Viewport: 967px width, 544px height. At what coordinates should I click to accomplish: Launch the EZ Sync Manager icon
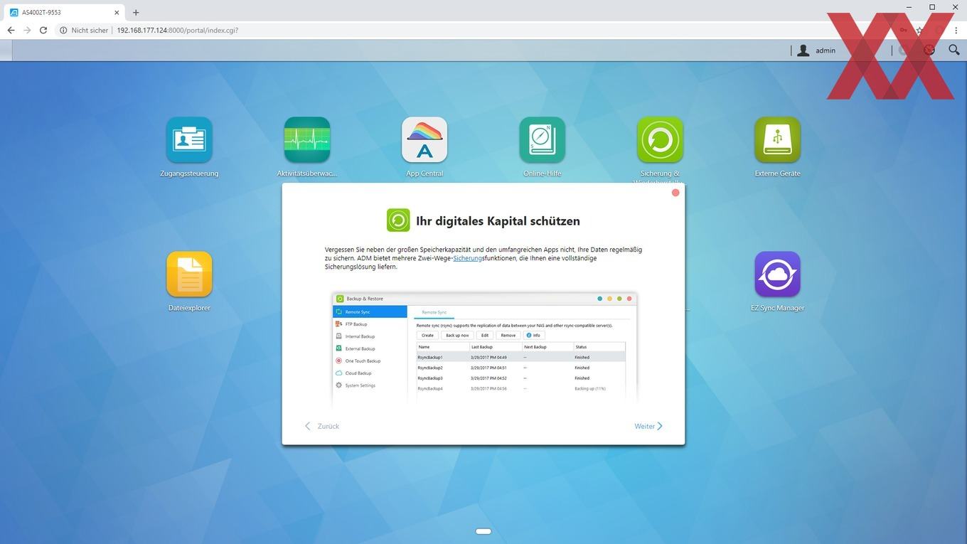[x=778, y=274]
